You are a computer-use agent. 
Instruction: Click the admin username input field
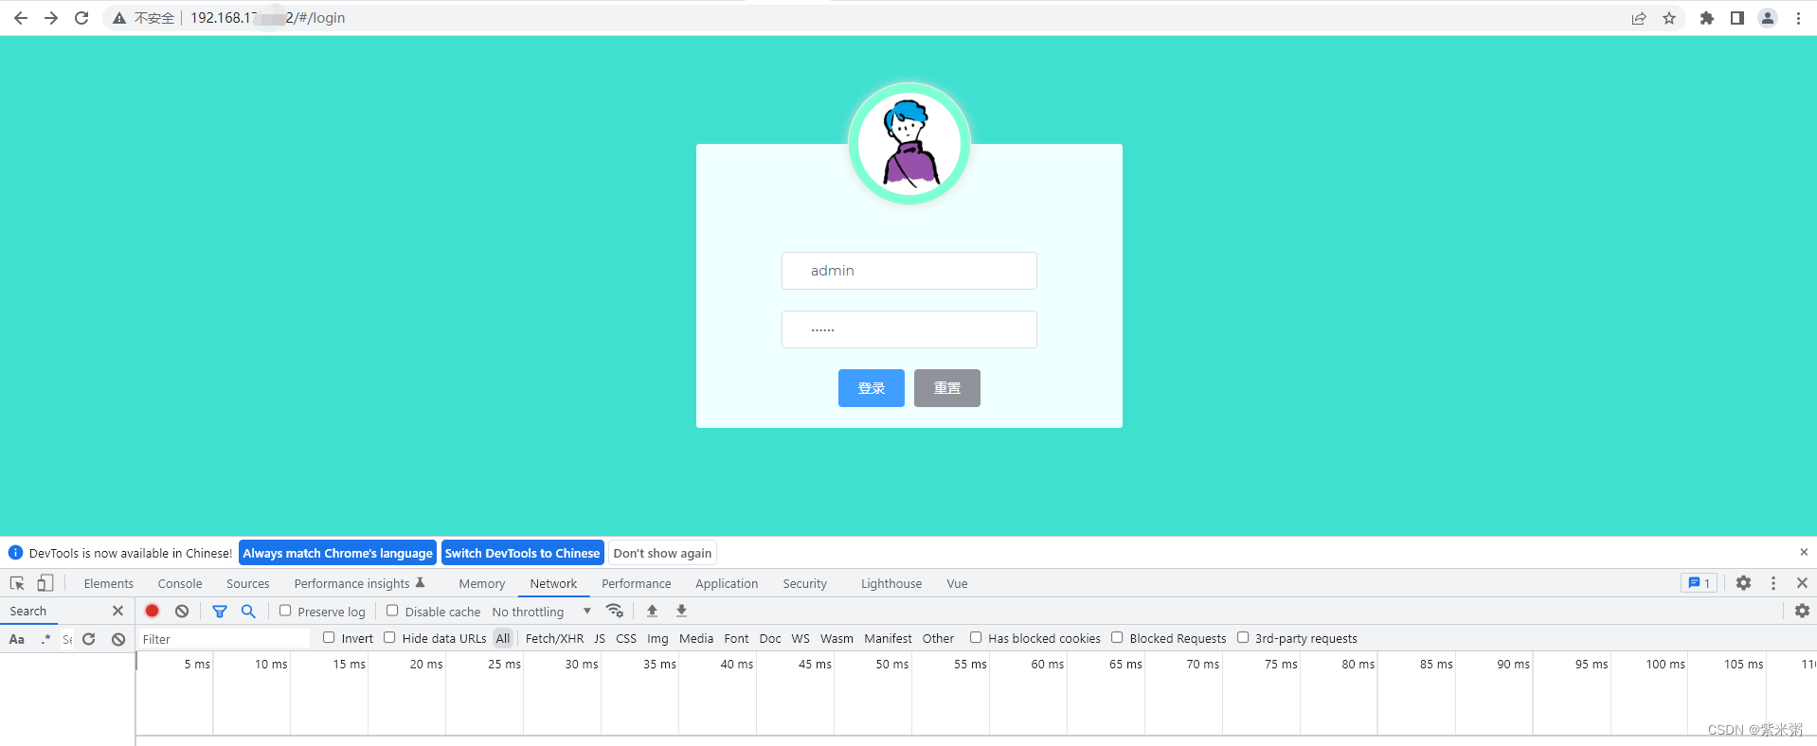(908, 271)
